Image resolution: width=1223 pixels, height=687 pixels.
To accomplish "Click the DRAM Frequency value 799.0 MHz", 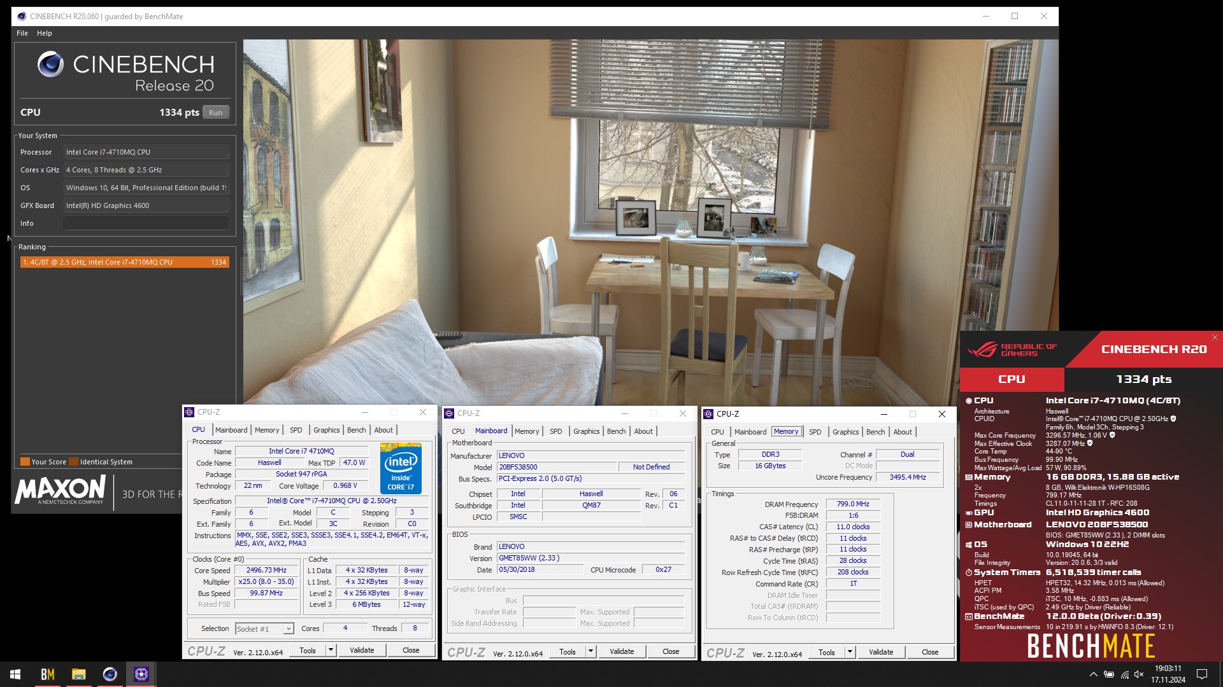I will click(x=853, y=504).
